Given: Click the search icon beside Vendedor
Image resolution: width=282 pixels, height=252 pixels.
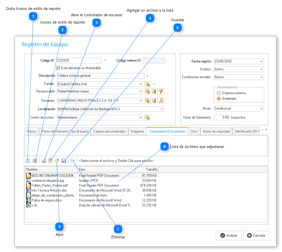Looking at the screenshot, I should tap(161, 101).
